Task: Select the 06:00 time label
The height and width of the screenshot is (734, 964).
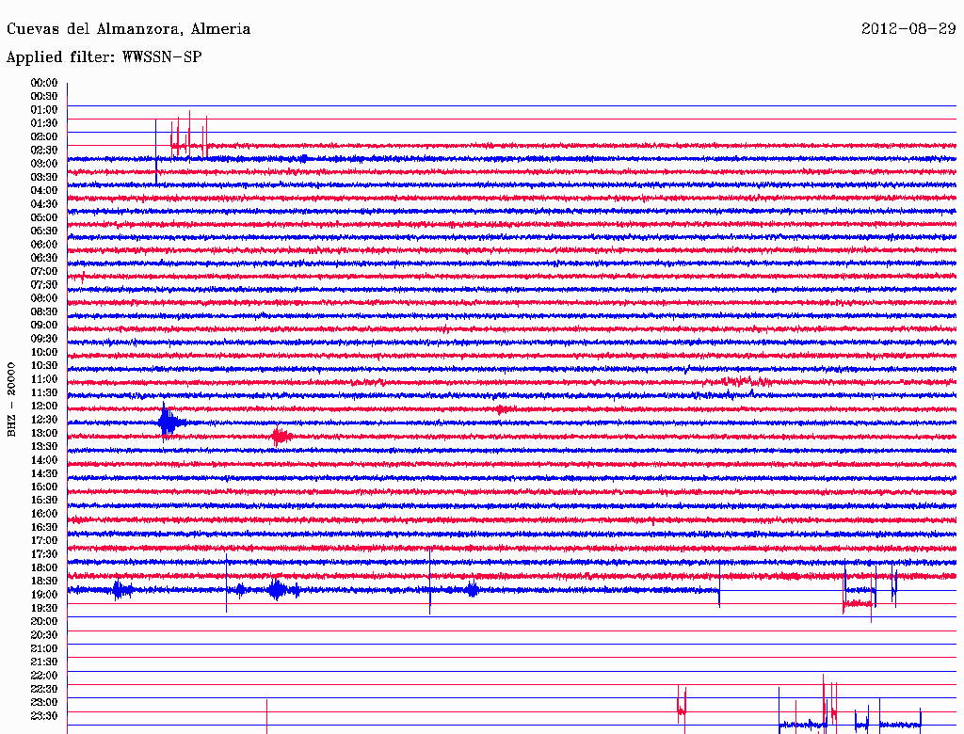Action: tap(44, 245)
